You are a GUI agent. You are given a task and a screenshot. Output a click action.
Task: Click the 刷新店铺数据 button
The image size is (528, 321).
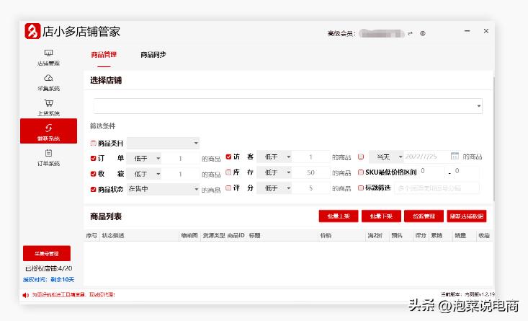pos(467,216)
